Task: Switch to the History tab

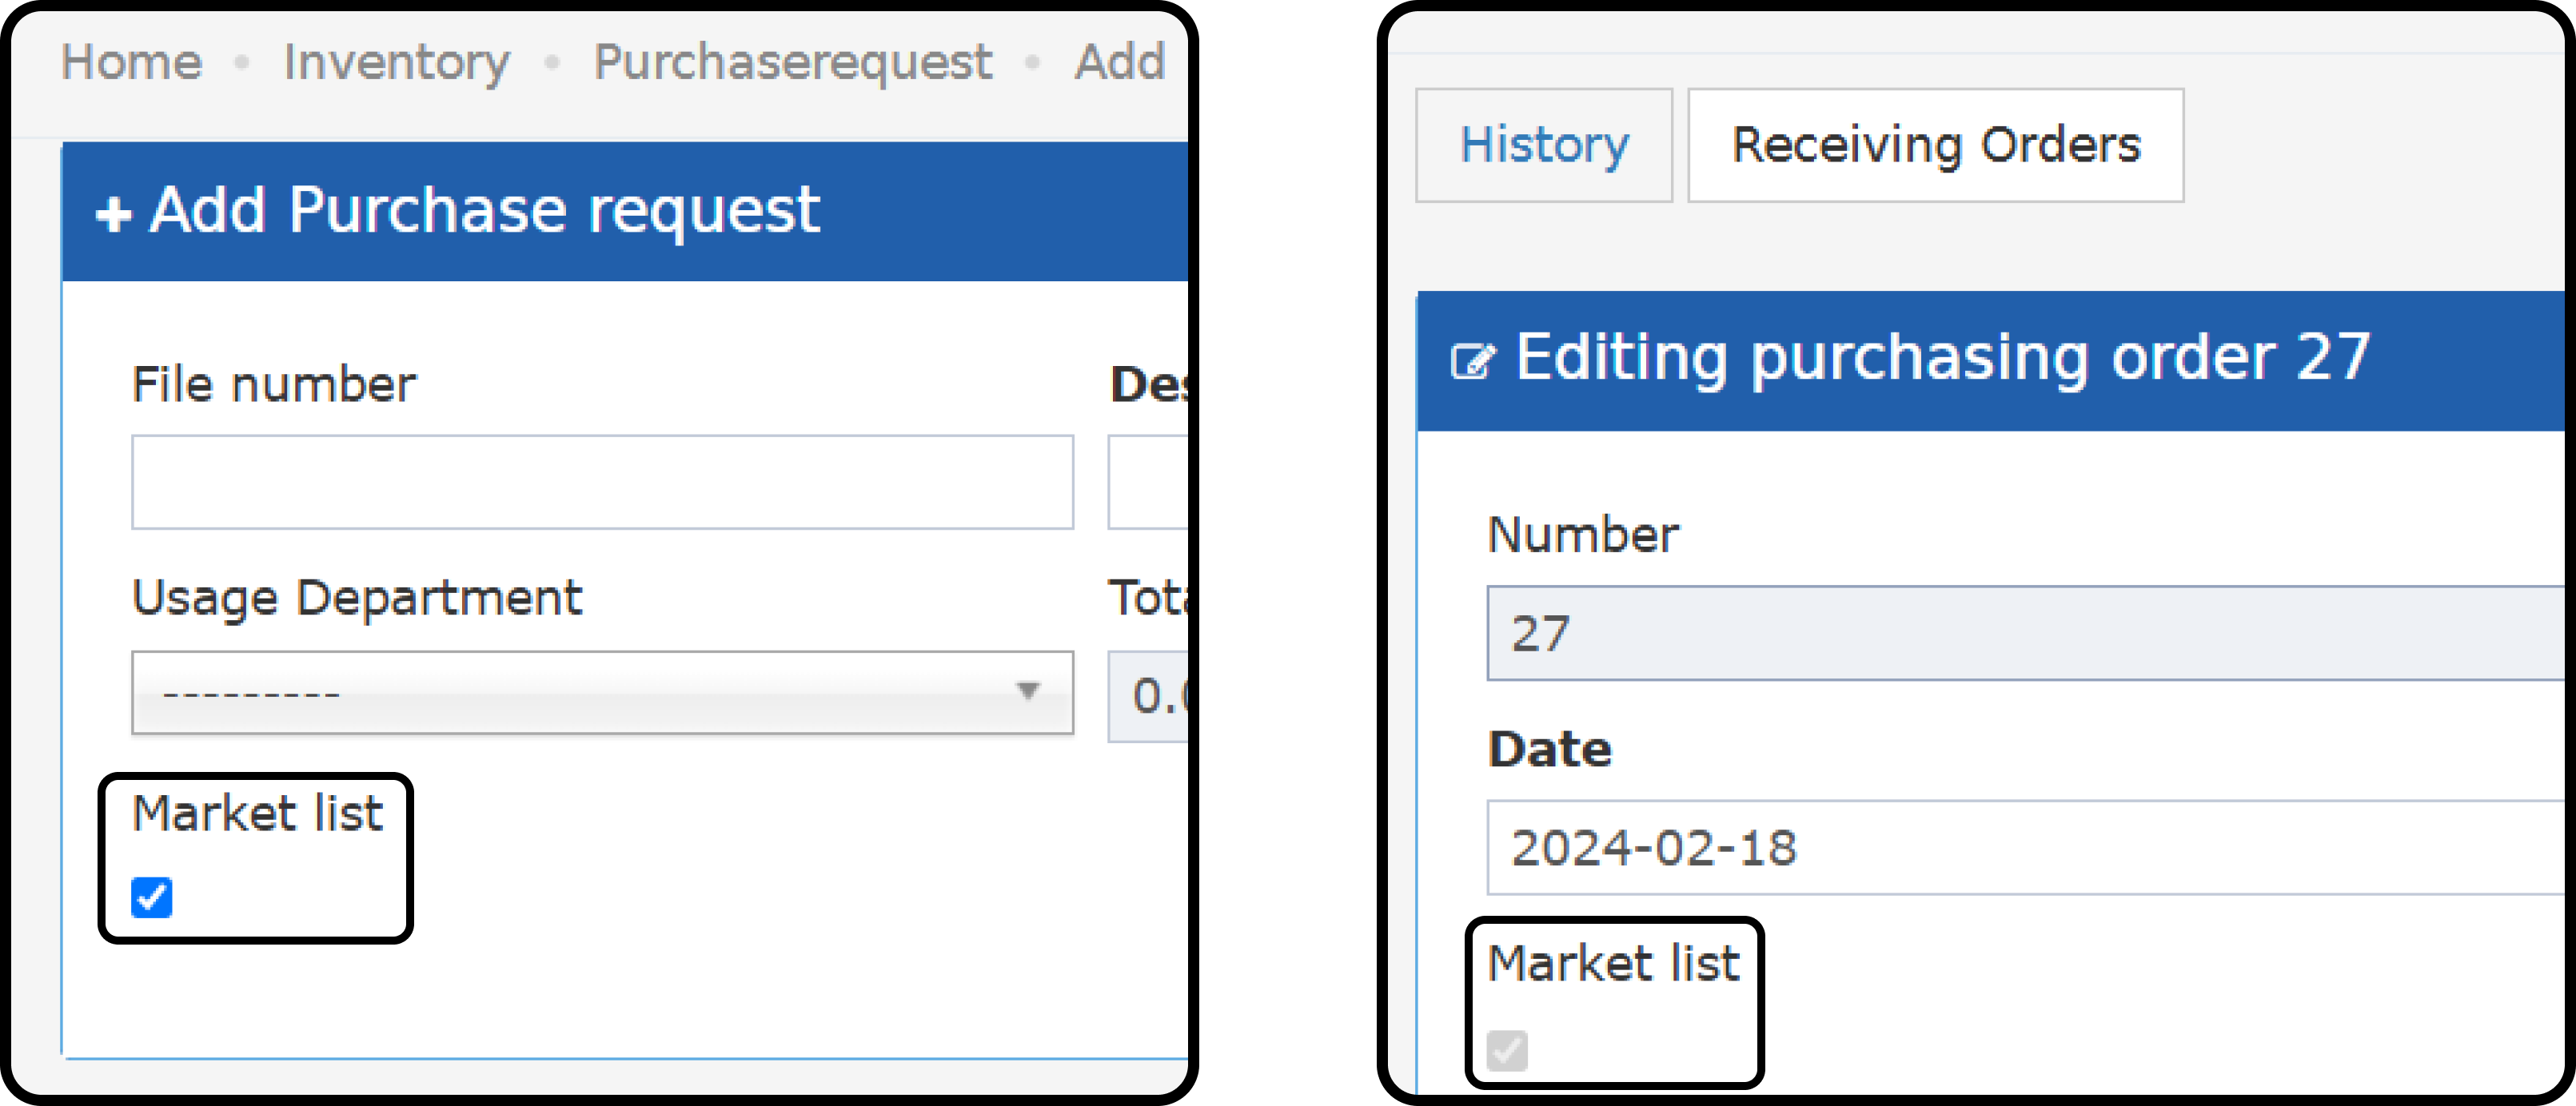Action: pyautogui.click(x=1544, y=145)
